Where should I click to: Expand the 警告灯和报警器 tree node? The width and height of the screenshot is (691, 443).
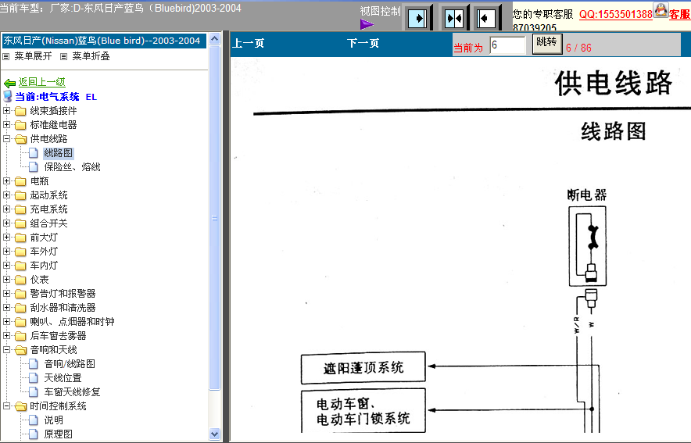pyautogui.click(x=6, y=293)
